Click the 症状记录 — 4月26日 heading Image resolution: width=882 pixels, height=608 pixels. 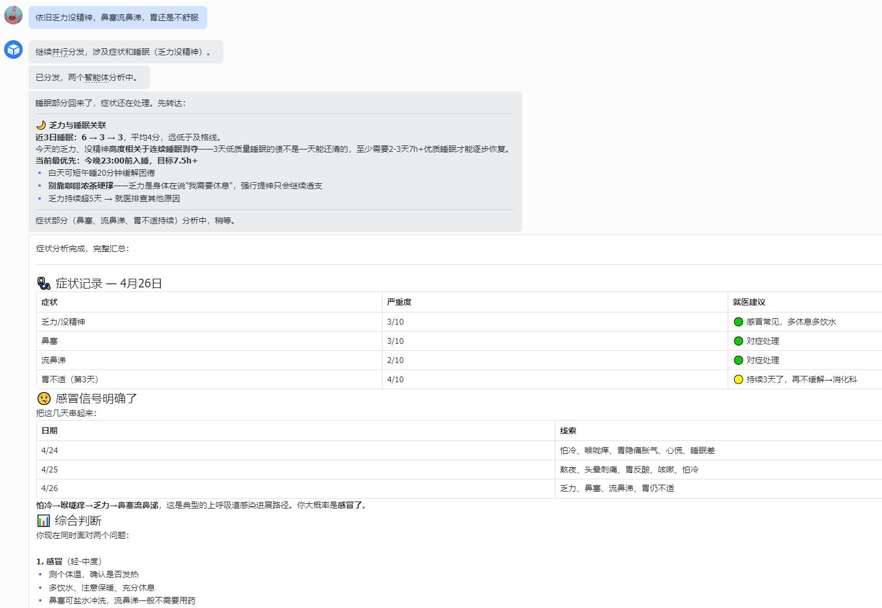[x=108, y=283]
